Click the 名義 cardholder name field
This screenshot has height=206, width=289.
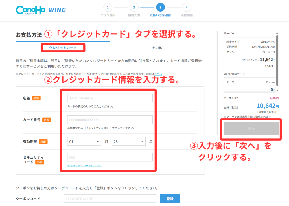[x=110, y=98]
